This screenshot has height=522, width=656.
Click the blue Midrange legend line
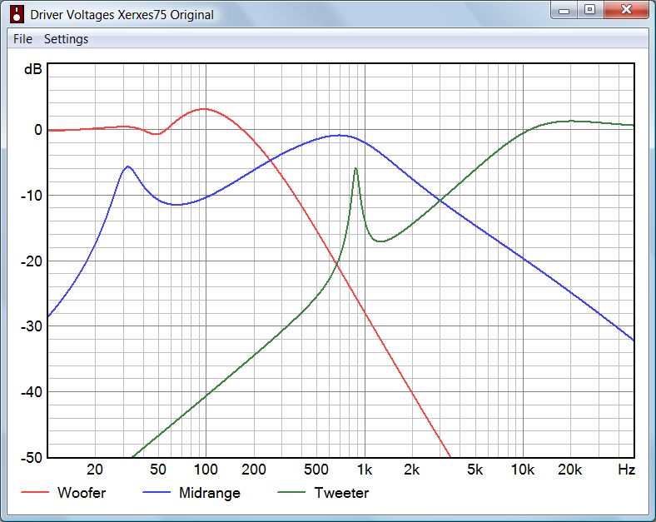click(x=157, y=492)
